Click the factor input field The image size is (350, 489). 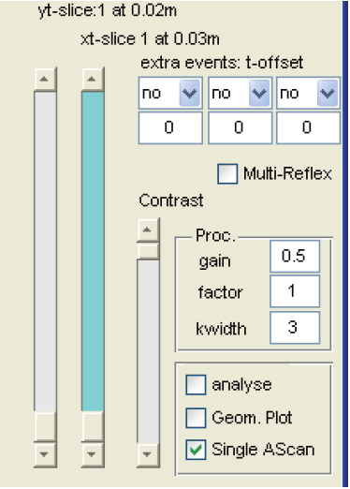click(295, 291)
